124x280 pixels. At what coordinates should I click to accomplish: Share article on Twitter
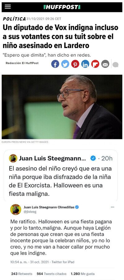pos(65,64)
